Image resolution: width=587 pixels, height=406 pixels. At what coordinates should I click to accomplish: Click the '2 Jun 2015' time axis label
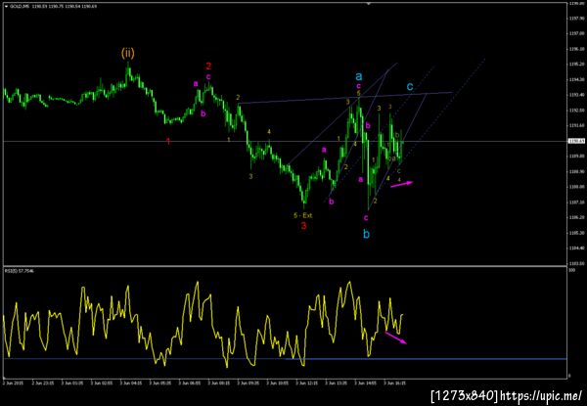point(11,383)
